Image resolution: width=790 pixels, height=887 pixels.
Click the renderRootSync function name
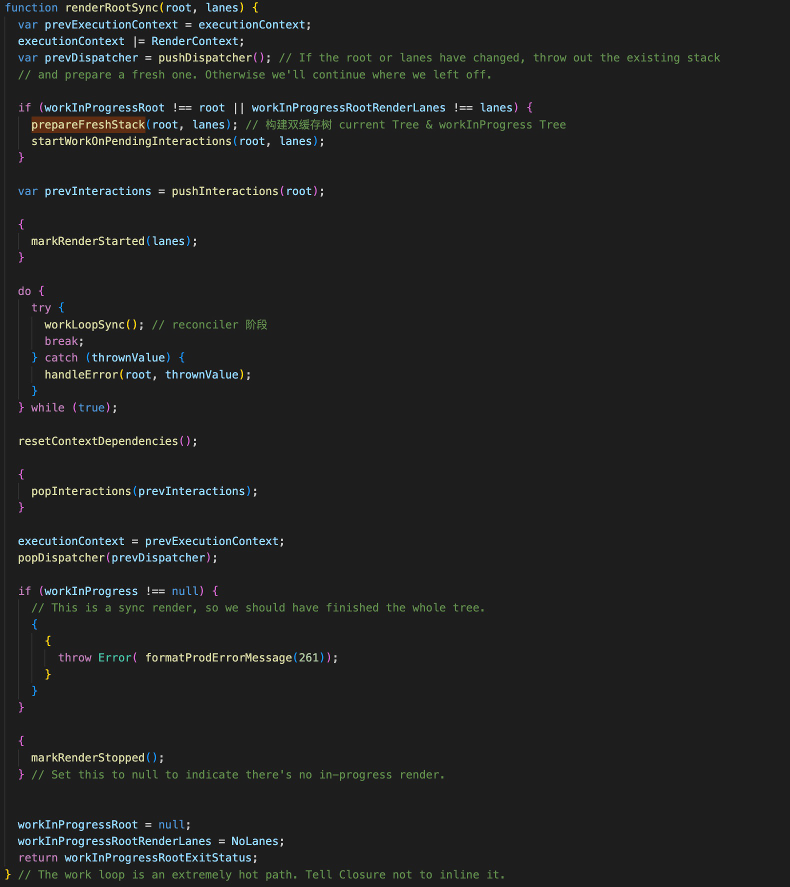[112, 8]
